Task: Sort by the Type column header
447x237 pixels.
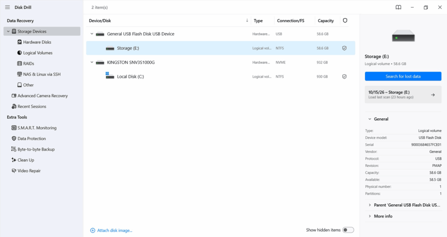Action: click(x=258, y=21)
